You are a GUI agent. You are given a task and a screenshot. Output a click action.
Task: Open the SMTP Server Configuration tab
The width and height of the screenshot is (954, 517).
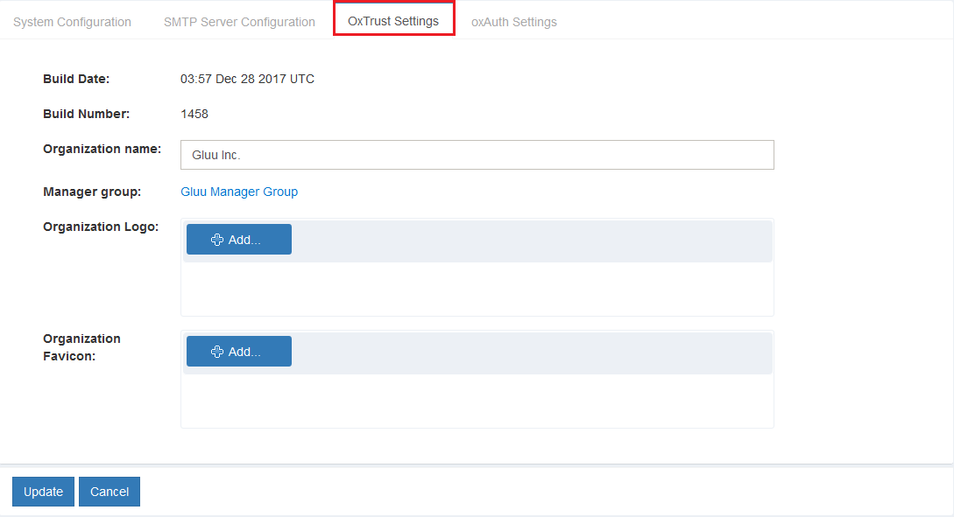point(239,22)
